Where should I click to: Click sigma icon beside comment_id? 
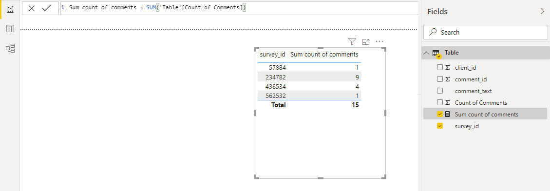pos(448,79)
